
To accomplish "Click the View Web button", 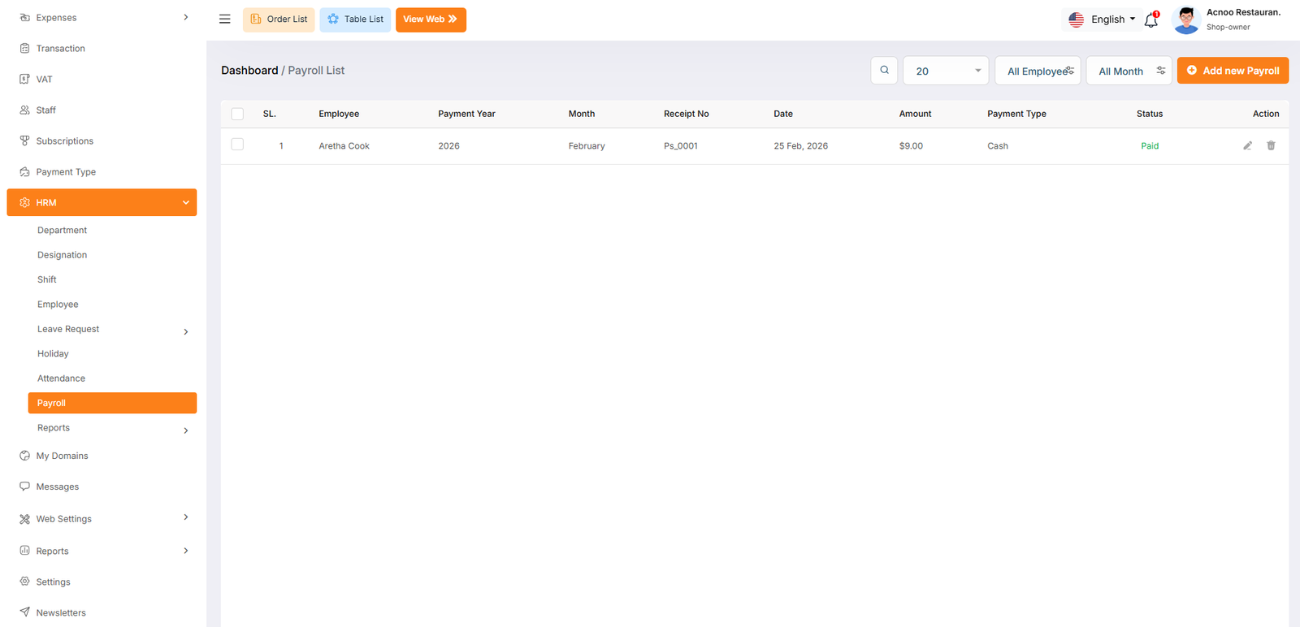I will (x=431, y=19).
